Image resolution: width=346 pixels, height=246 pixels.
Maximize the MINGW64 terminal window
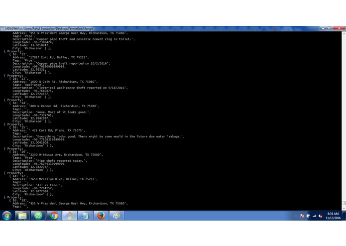[x=329, y=28]
